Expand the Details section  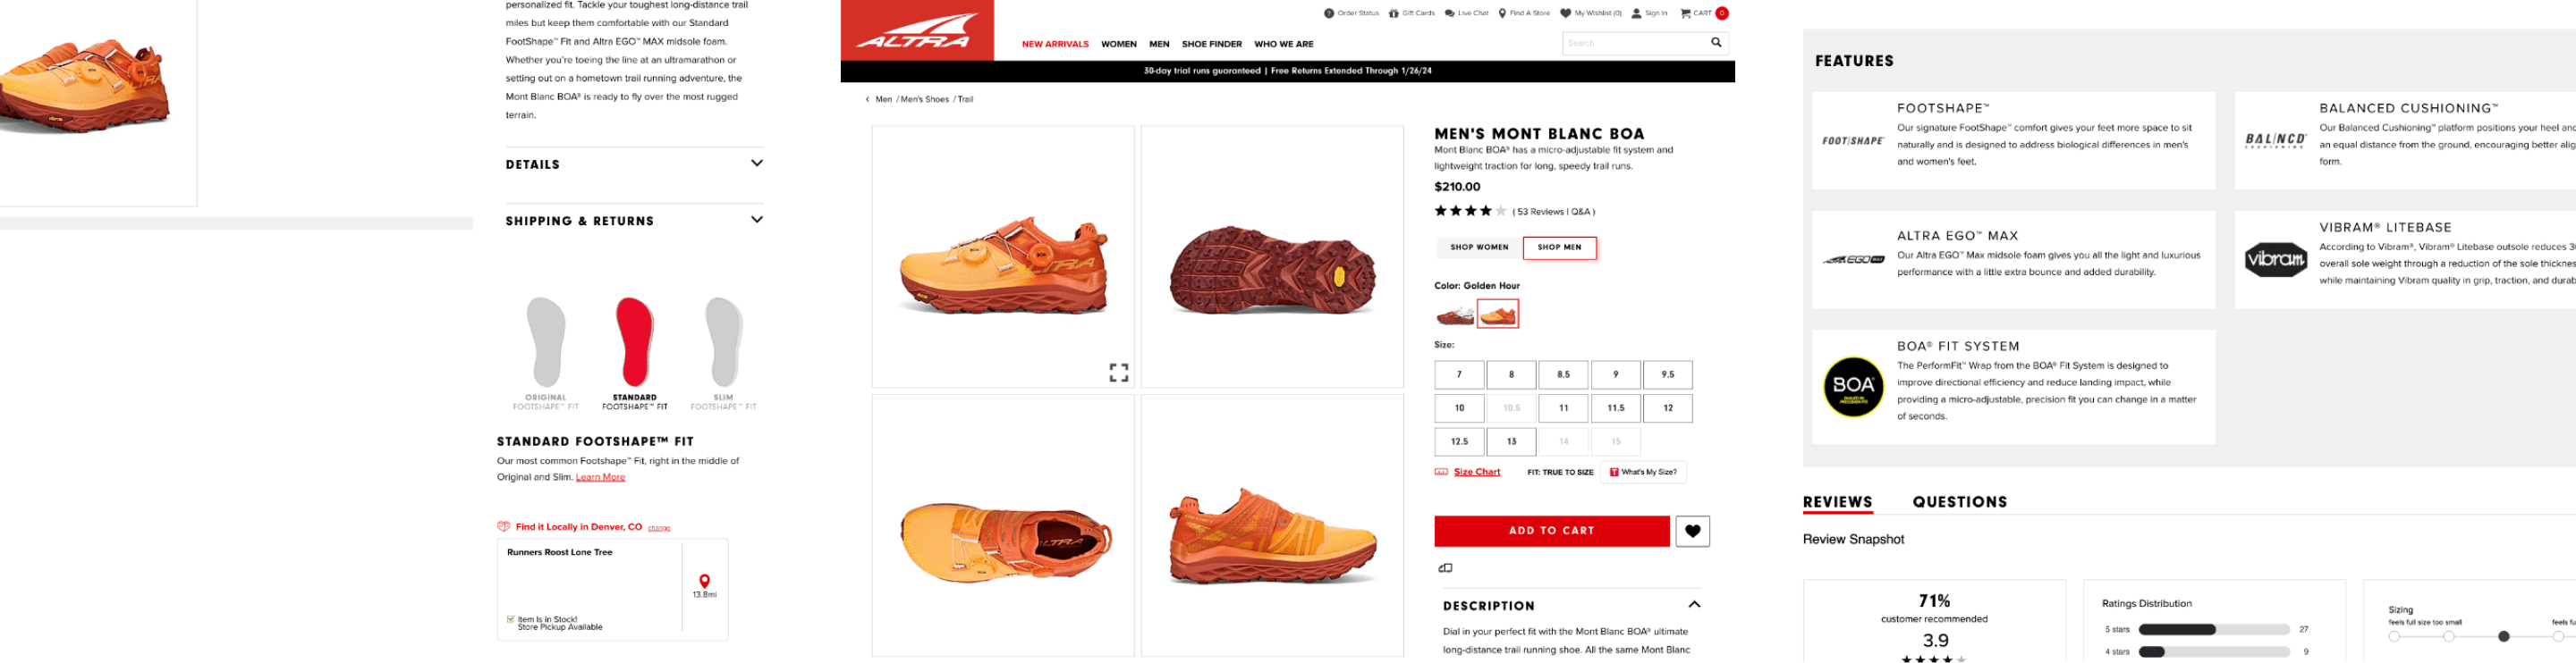click(756, 164)
